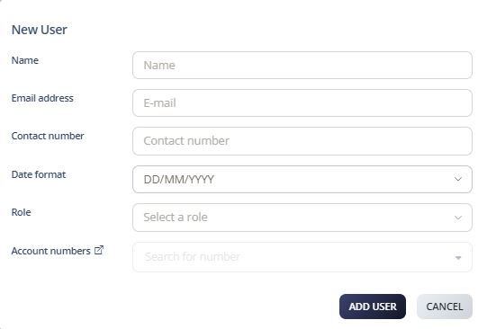The image size is (478, 329).
Task: Click the chevron arrow in Date format field
Action: (458, 179)
